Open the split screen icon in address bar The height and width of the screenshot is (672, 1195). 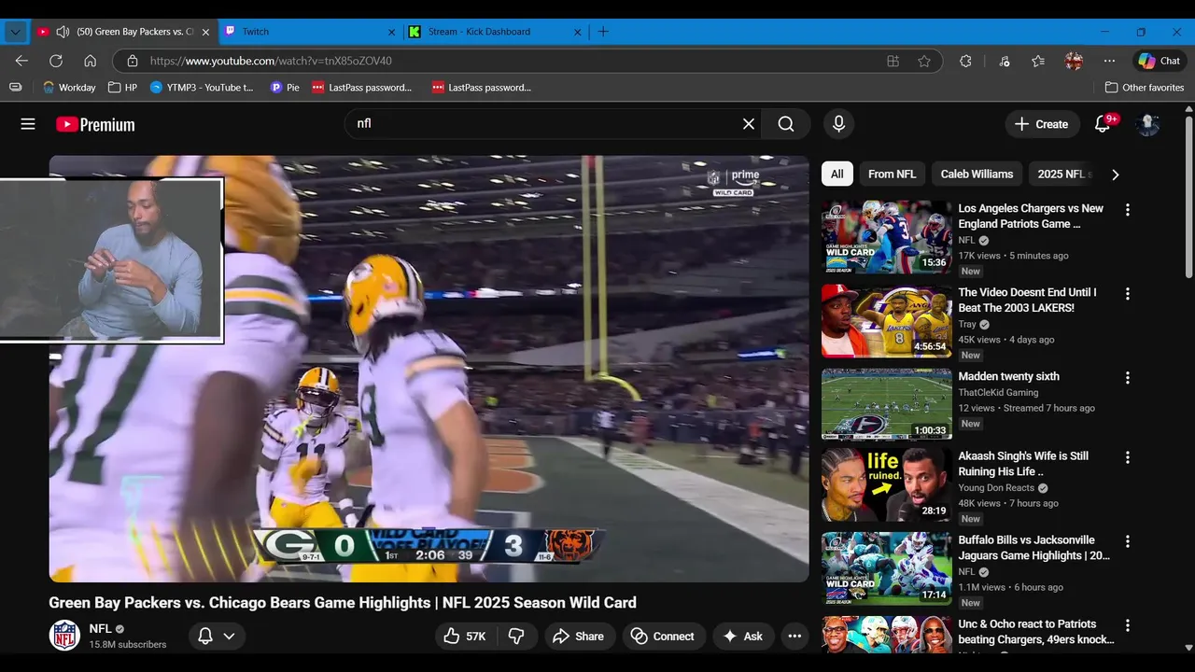point(893,61)
